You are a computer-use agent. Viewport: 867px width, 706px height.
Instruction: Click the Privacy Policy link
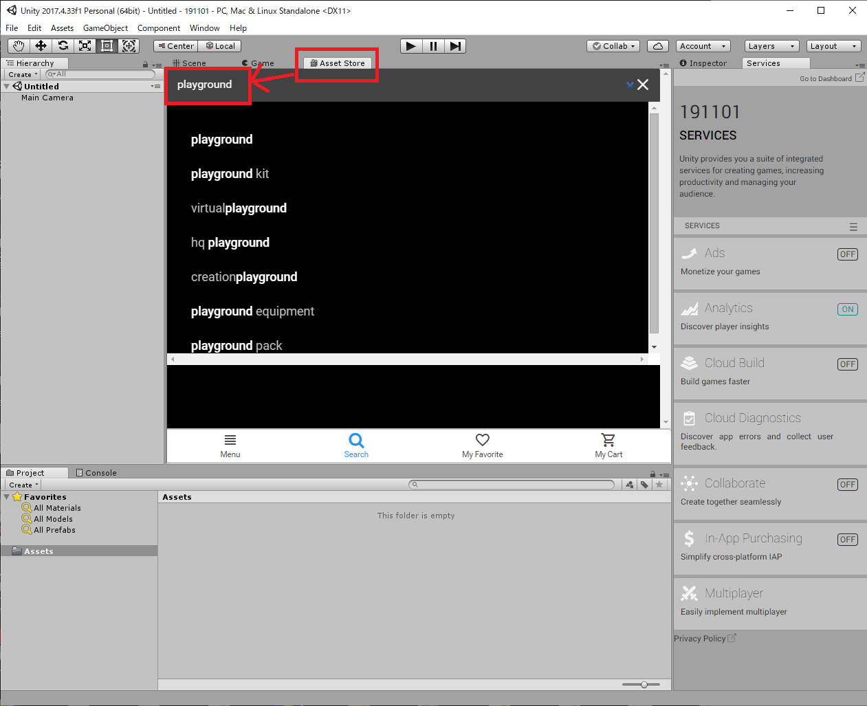(x=705, y=639)
